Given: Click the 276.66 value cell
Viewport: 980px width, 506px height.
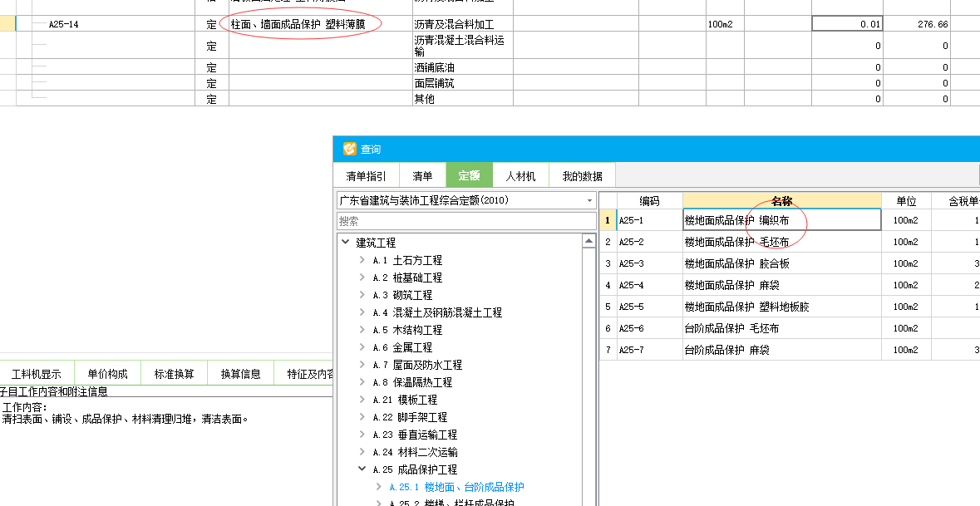Looking at the screenshot, I should click(916, 24).
